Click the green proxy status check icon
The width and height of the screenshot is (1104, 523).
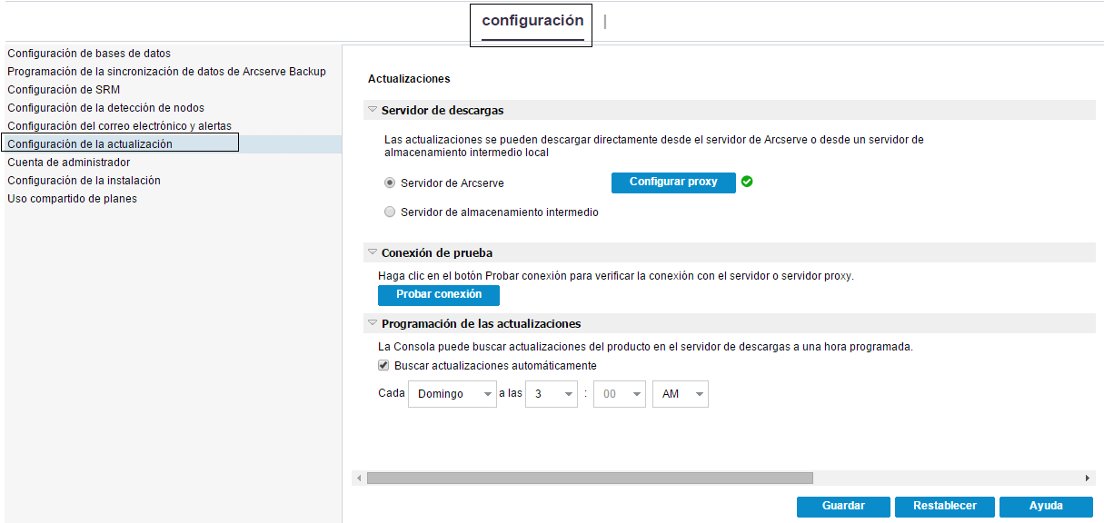click(747, 182)
